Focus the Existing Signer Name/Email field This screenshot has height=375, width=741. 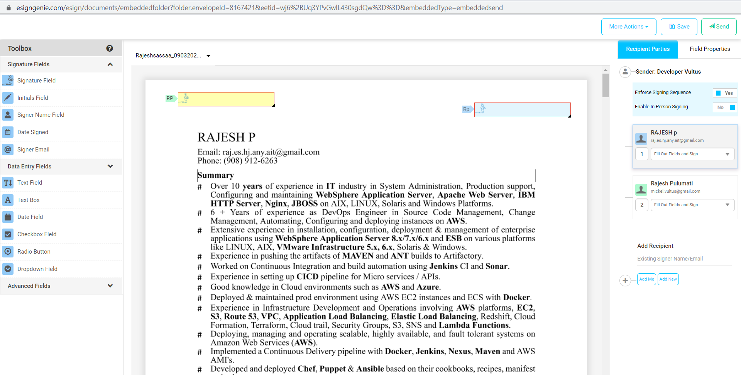coord(684,259)
